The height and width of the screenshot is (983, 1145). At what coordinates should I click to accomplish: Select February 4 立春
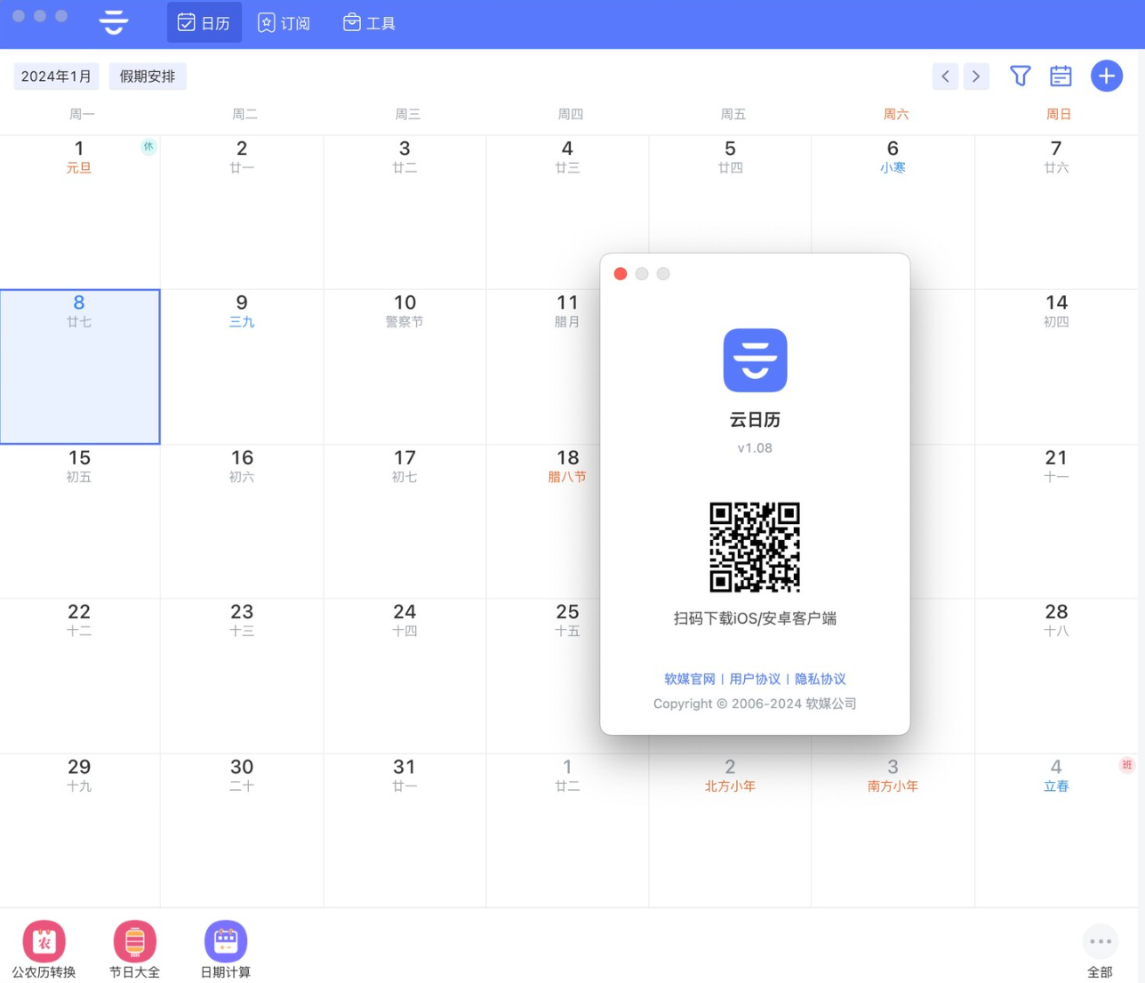tap(1056, 830)
